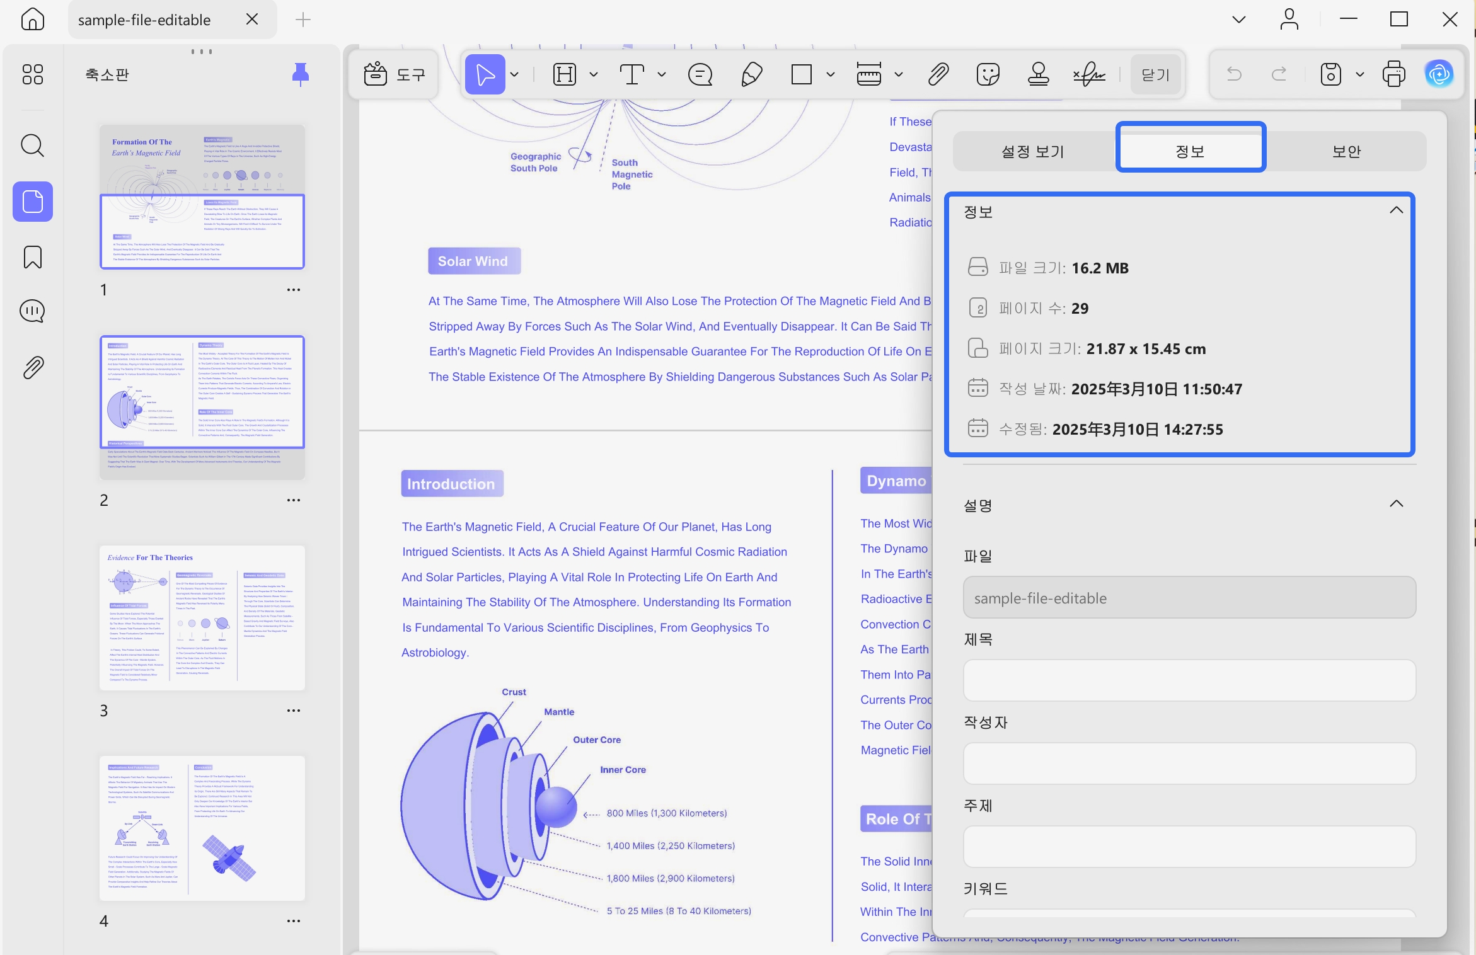Select the sticker tool icon
The image size is (1476, 955).
[988, 74]
